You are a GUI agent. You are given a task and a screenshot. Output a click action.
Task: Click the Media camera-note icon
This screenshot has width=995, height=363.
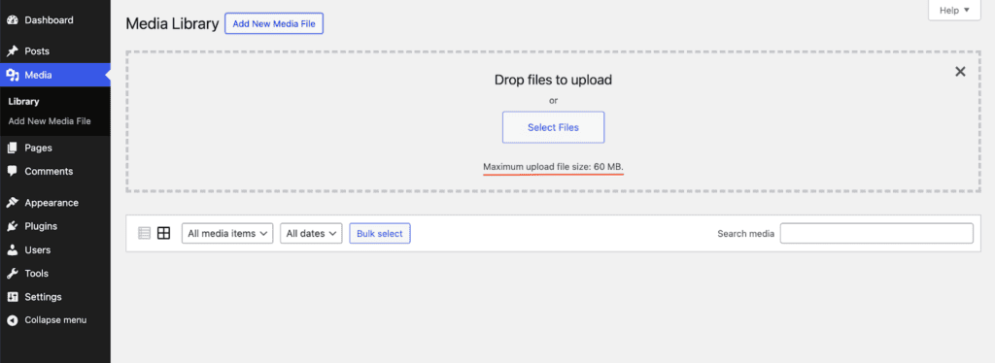coord(12,76)
